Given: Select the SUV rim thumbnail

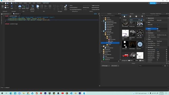Looking at the screenshot, I should pyautogui.click(x=140, y=44).
